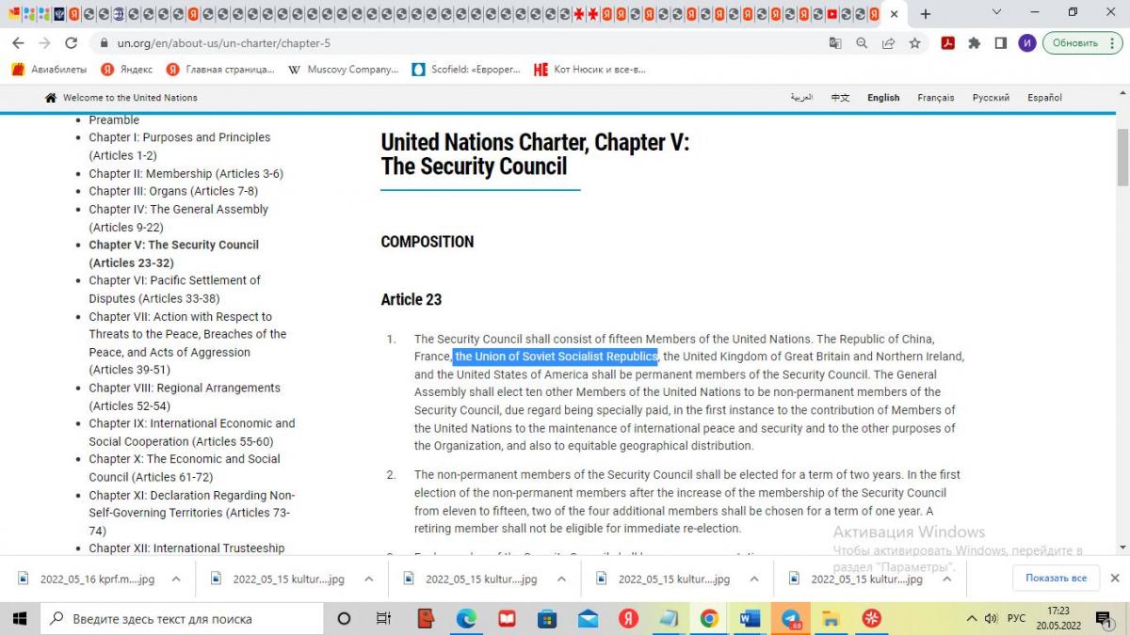Open the Главная страница bookmark
The image size is (1130, 635).
tap(221, 70)
